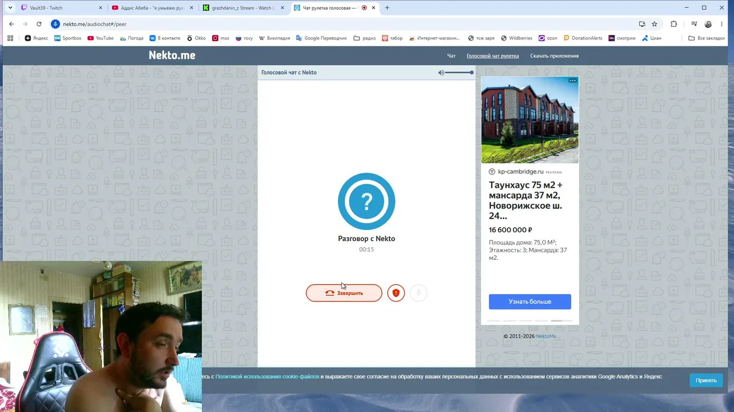Open the NektoMe footer link
This screenshot has height=412, width=734.
click(x=546, y=336)
